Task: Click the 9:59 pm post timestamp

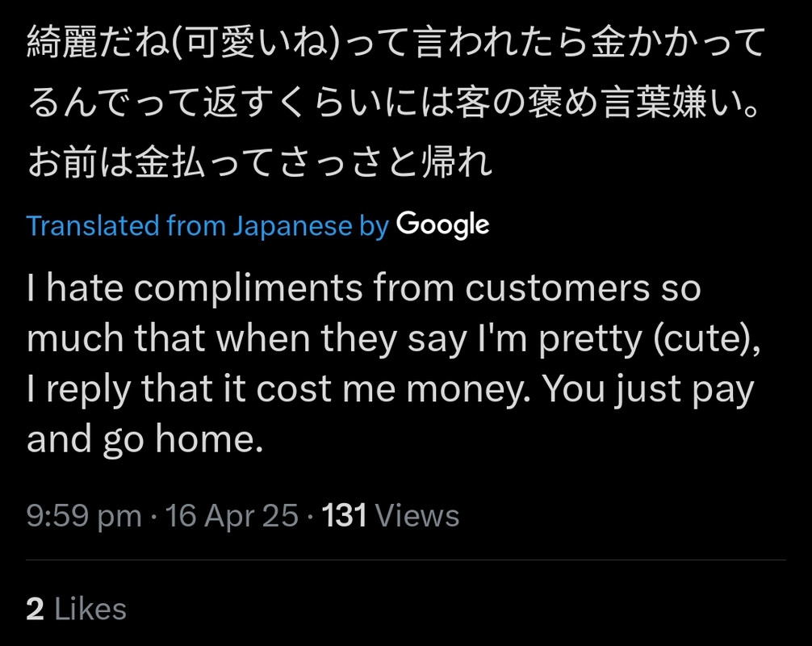Action: click(84, 516)
